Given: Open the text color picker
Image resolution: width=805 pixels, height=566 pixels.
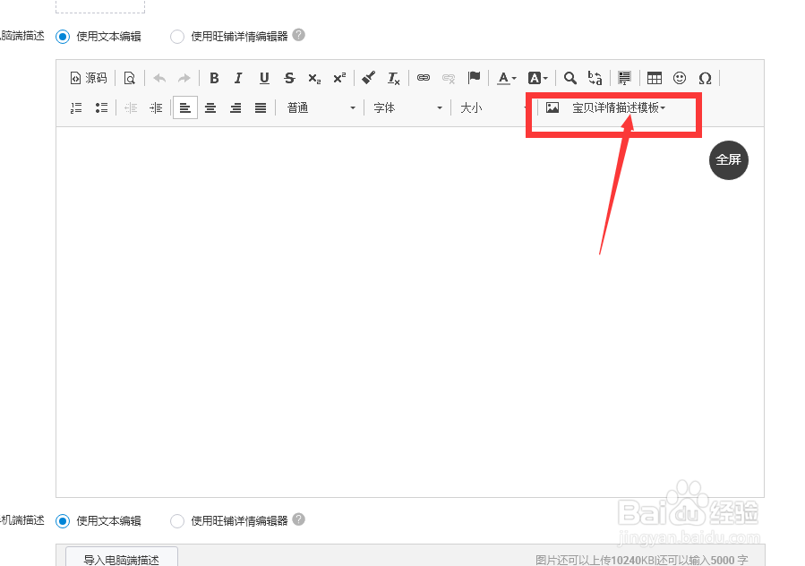Looking at the screenshot, I should [x=507, y=78].
